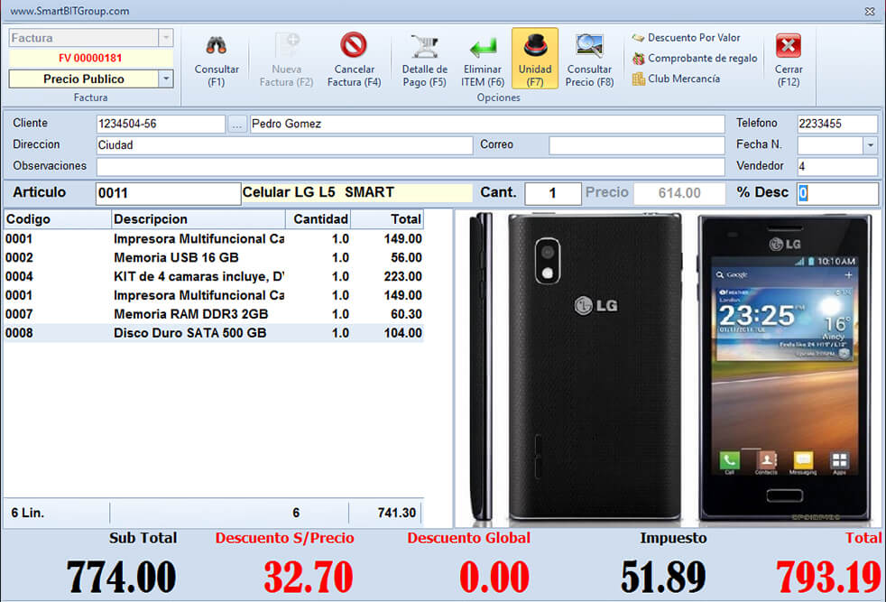The height and width of the screenshot is (602, 886).
Task: Click the Descuento Por Valor icon
Action: pos(638,38)
